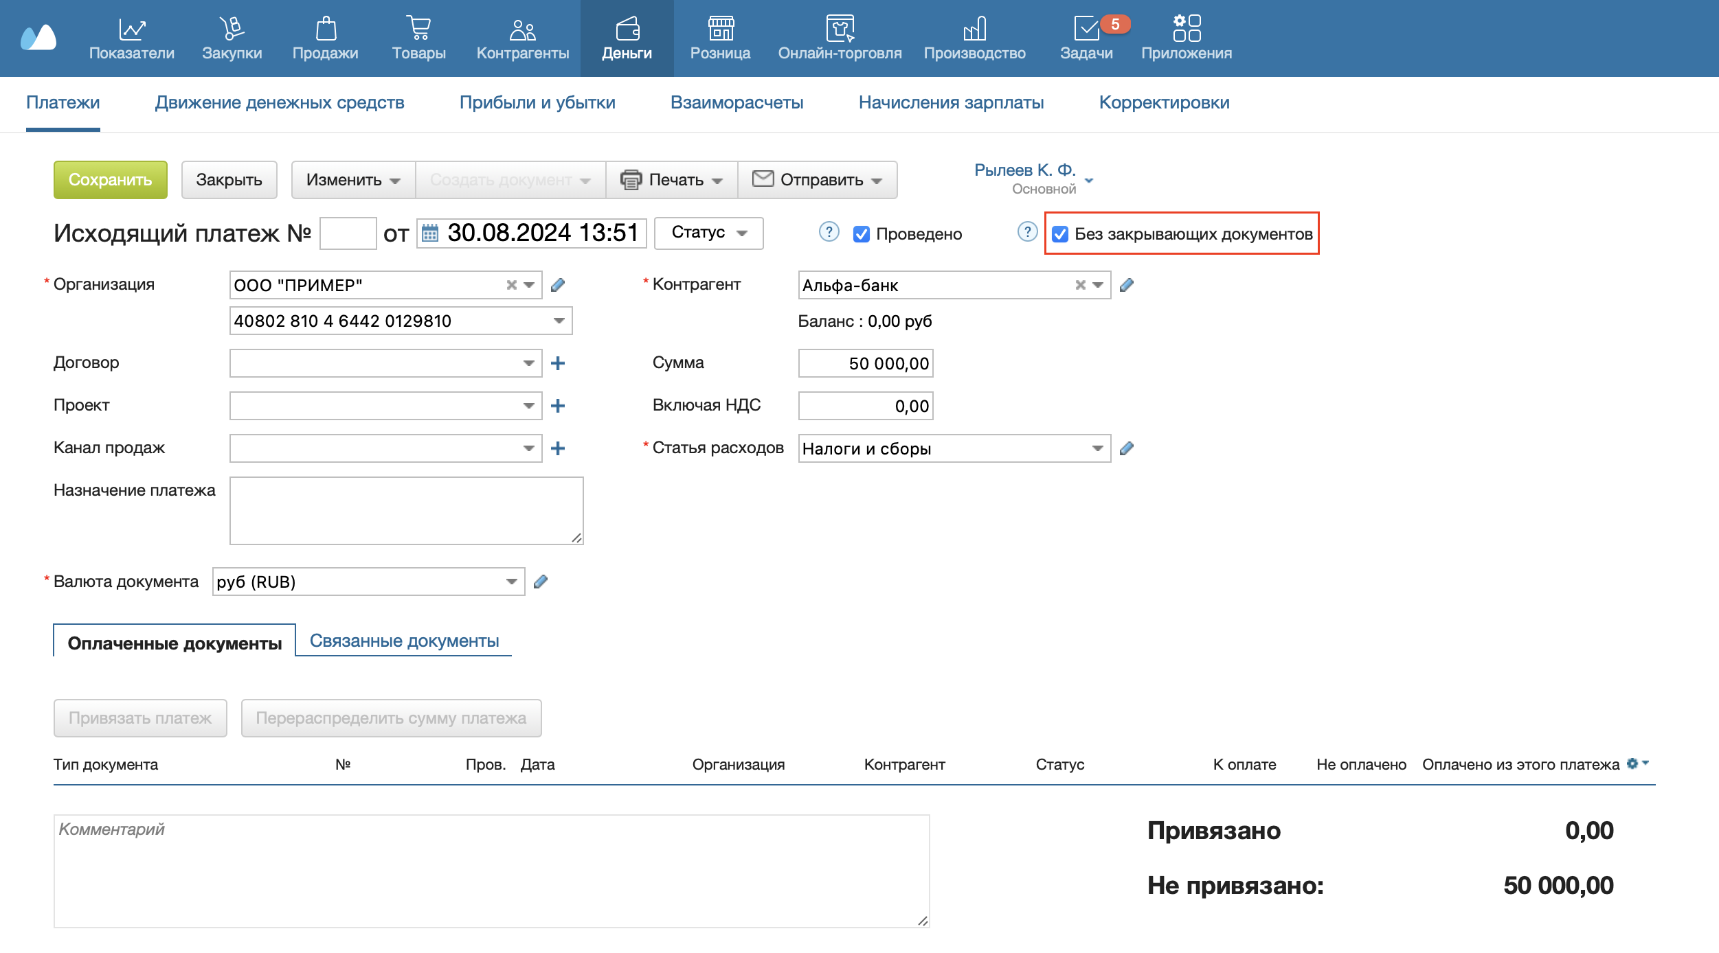Open the Онлайн-торговля section

click(840, 38)
